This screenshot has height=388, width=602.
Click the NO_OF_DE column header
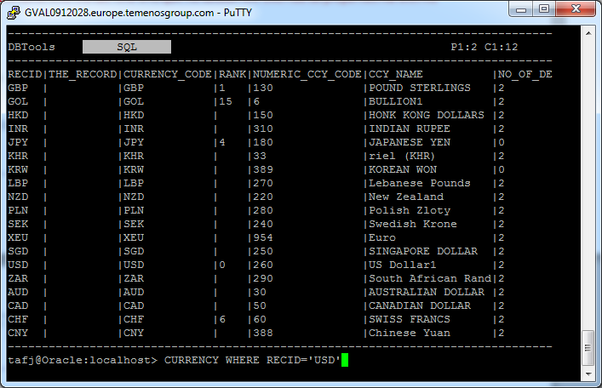pos(525,74)
